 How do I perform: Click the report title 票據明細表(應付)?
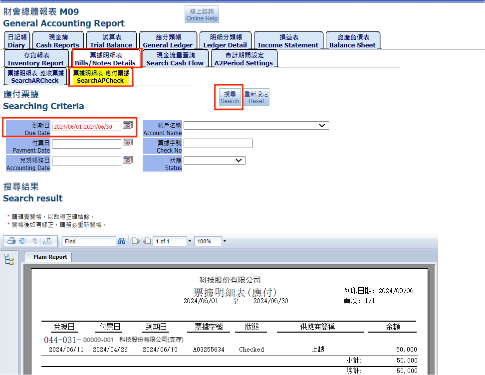pyautogui.click(x=235, y=292)
